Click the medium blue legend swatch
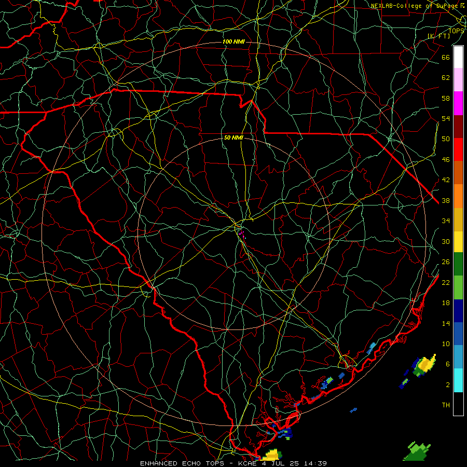467x467 pixels. [458, 334]
